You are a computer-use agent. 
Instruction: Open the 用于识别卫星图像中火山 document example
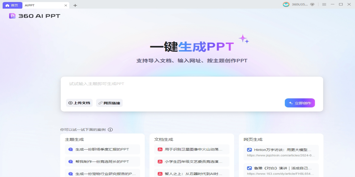pyautogui.click(x=192, y=149)
